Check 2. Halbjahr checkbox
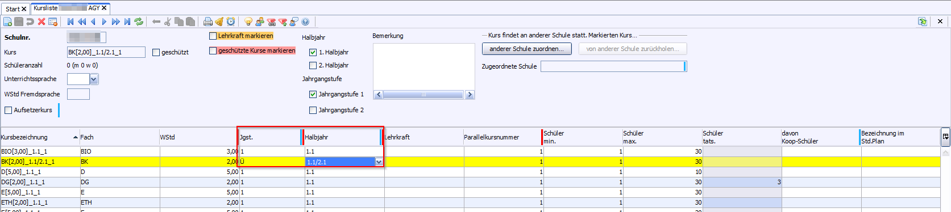The image size is (951, 212). pyautogui.click(x=313, y=65)
